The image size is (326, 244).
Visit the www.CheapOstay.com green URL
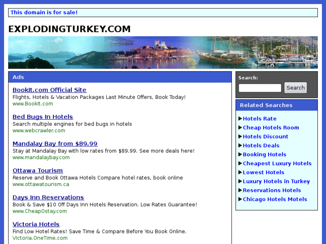pos(39,211)
